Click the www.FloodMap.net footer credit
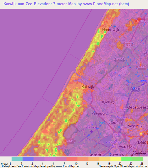The width and height of the screenshot is (148, 168). click(x=68, y=166)
